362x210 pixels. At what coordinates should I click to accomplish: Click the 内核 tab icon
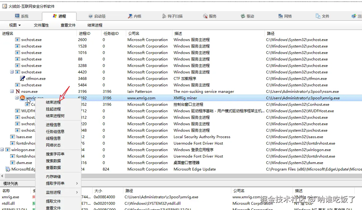[130, 16]
